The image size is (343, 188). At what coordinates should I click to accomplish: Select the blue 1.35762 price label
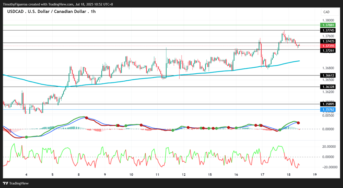click(x=328, y=109)
